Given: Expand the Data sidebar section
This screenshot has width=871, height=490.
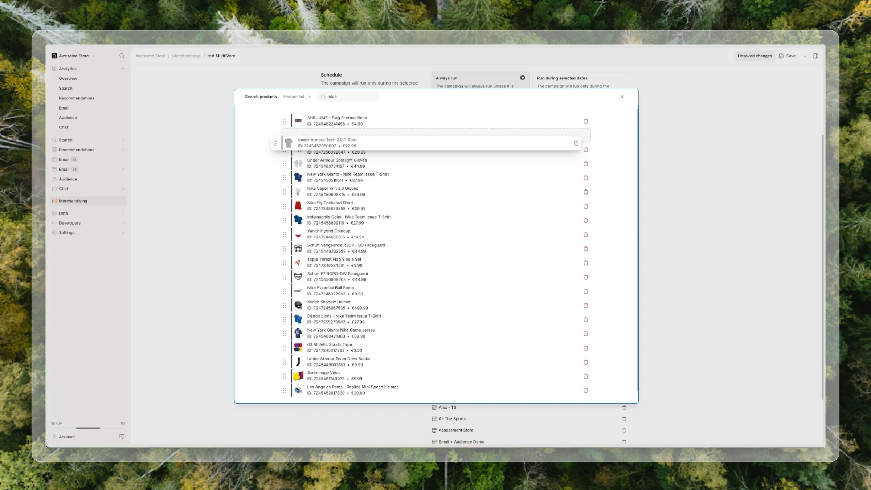Looking at the screenshot, I should [x=123, y=213].
